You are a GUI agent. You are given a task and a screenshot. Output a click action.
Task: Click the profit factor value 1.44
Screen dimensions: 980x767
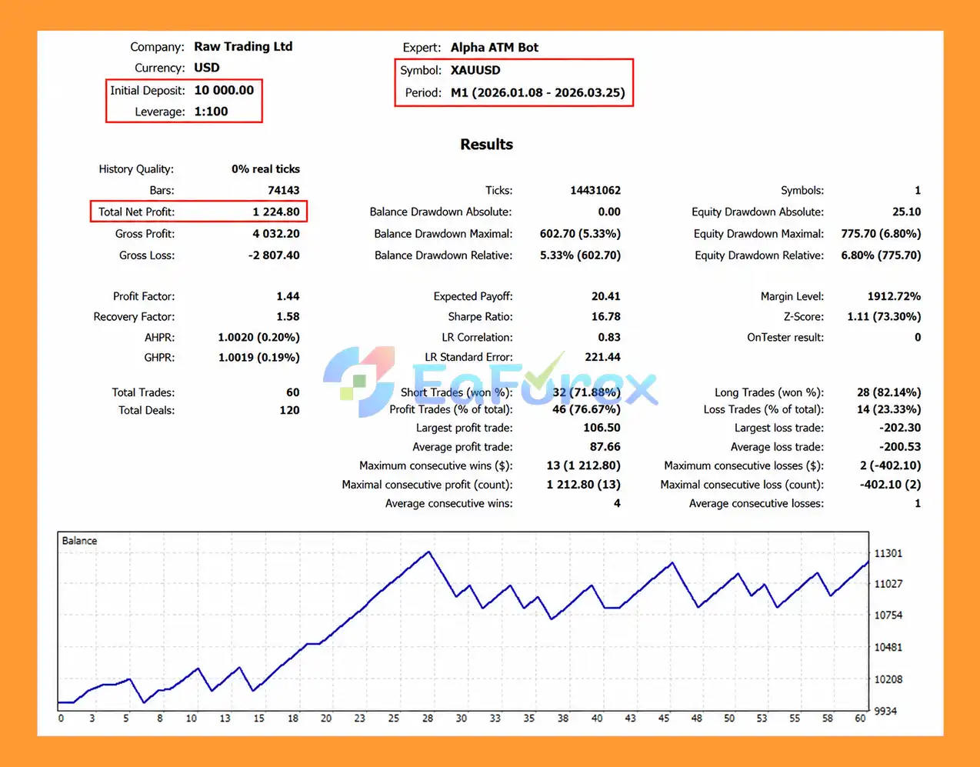pos(288,296)
